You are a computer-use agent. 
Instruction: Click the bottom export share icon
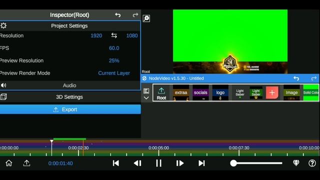click(x=26, y=163)
